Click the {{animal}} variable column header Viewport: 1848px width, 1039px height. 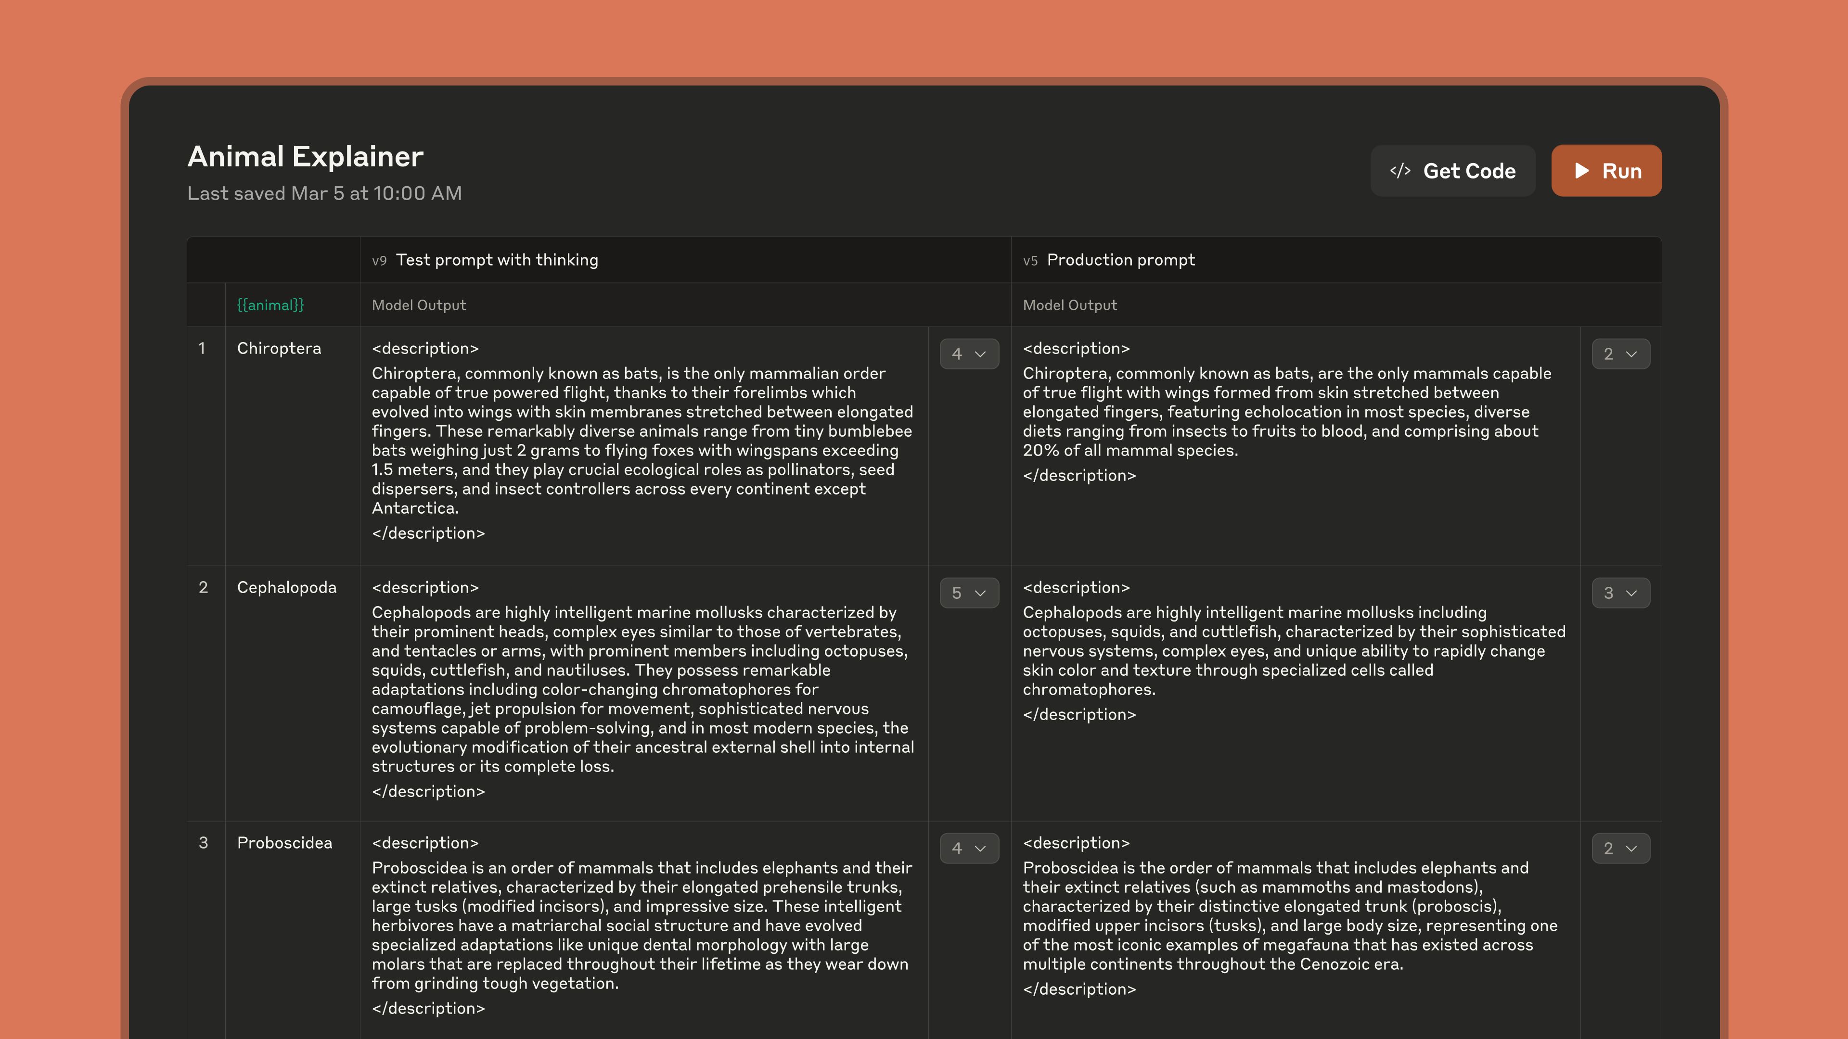tap(270, 305)
